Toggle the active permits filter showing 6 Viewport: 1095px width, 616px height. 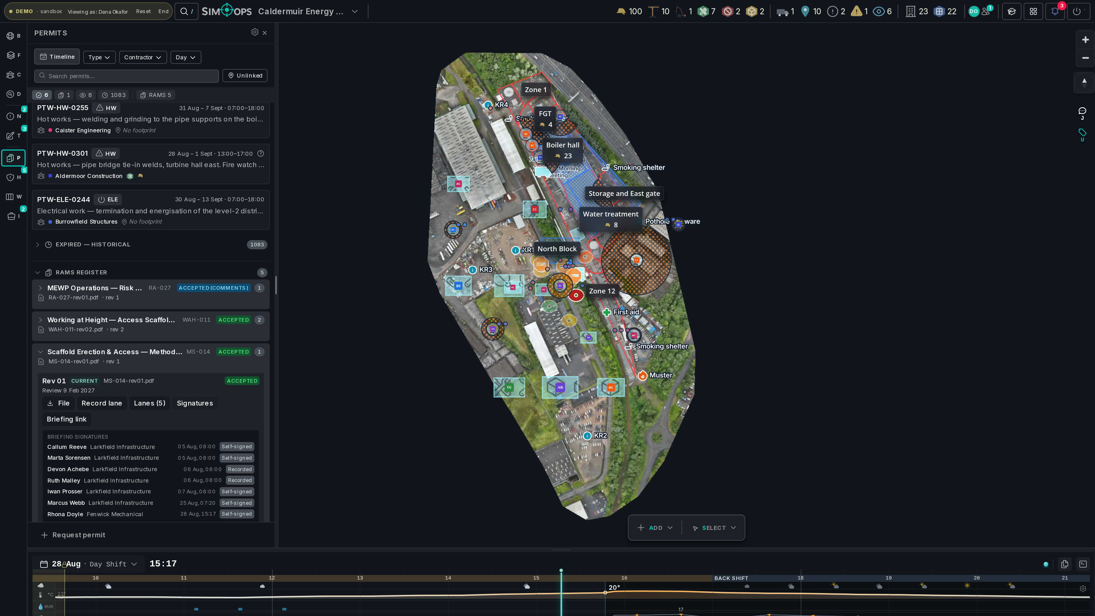tap(42, 95)
